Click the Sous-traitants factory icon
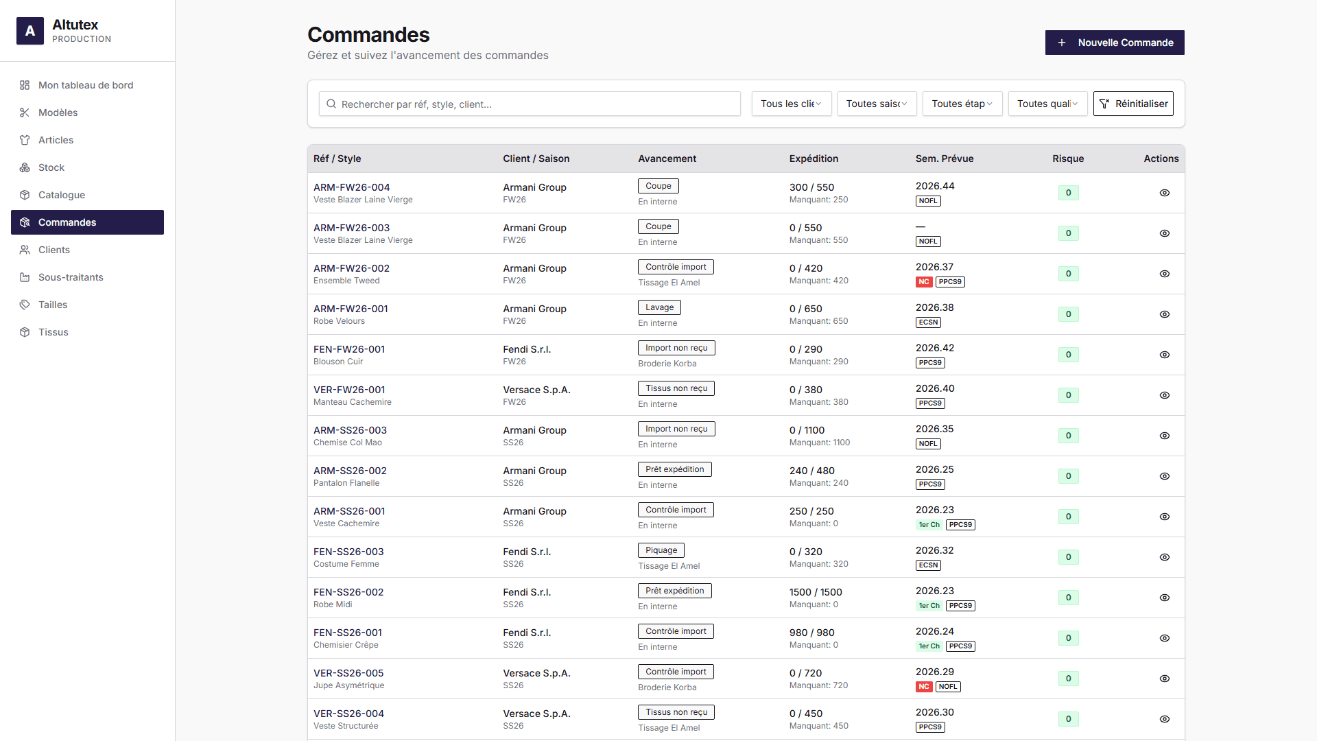The height and width of the screenshot is (741, 1317). pyautogui.click(x=25, y=277)
